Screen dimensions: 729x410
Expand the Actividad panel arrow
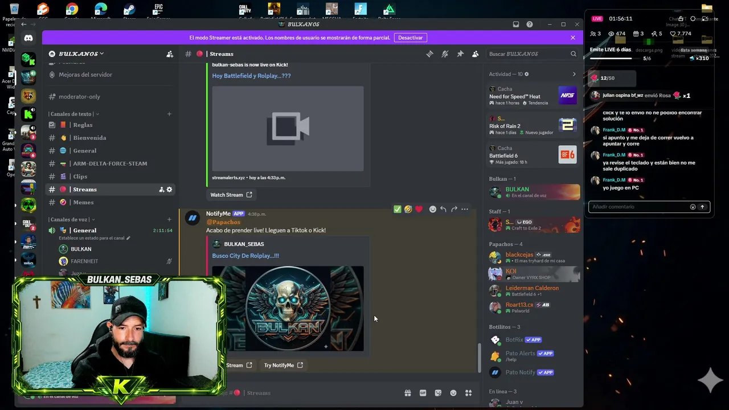pyautogui.click(x=574, y=74)
